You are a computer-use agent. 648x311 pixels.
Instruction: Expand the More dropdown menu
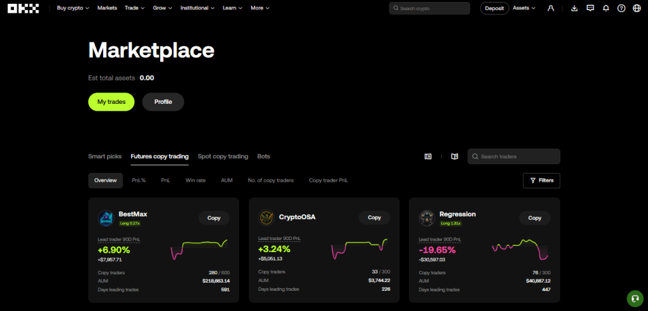click(260, 8)
